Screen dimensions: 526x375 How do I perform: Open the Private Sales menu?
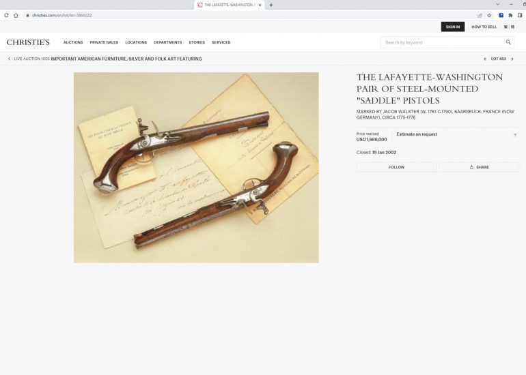[x=104, y=42]
